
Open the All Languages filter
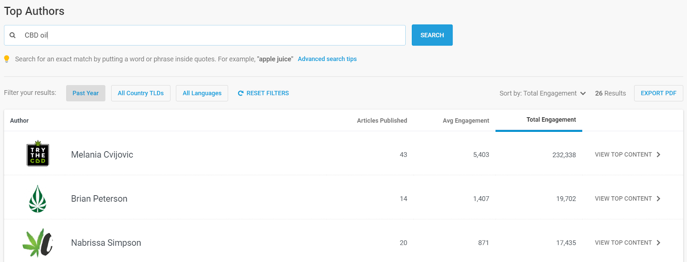tap(202, 93)
